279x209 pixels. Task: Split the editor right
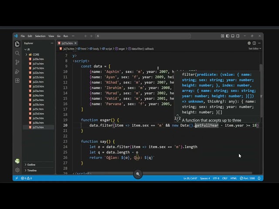(254, 43)
